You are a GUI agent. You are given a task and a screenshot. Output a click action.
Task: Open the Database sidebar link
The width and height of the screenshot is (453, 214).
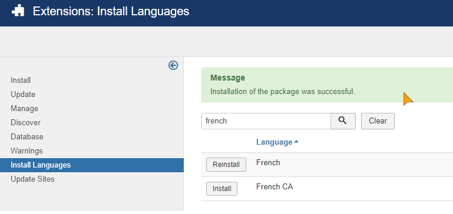pos(27,137)
